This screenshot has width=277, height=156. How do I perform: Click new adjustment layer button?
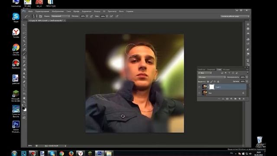(232, 99)
